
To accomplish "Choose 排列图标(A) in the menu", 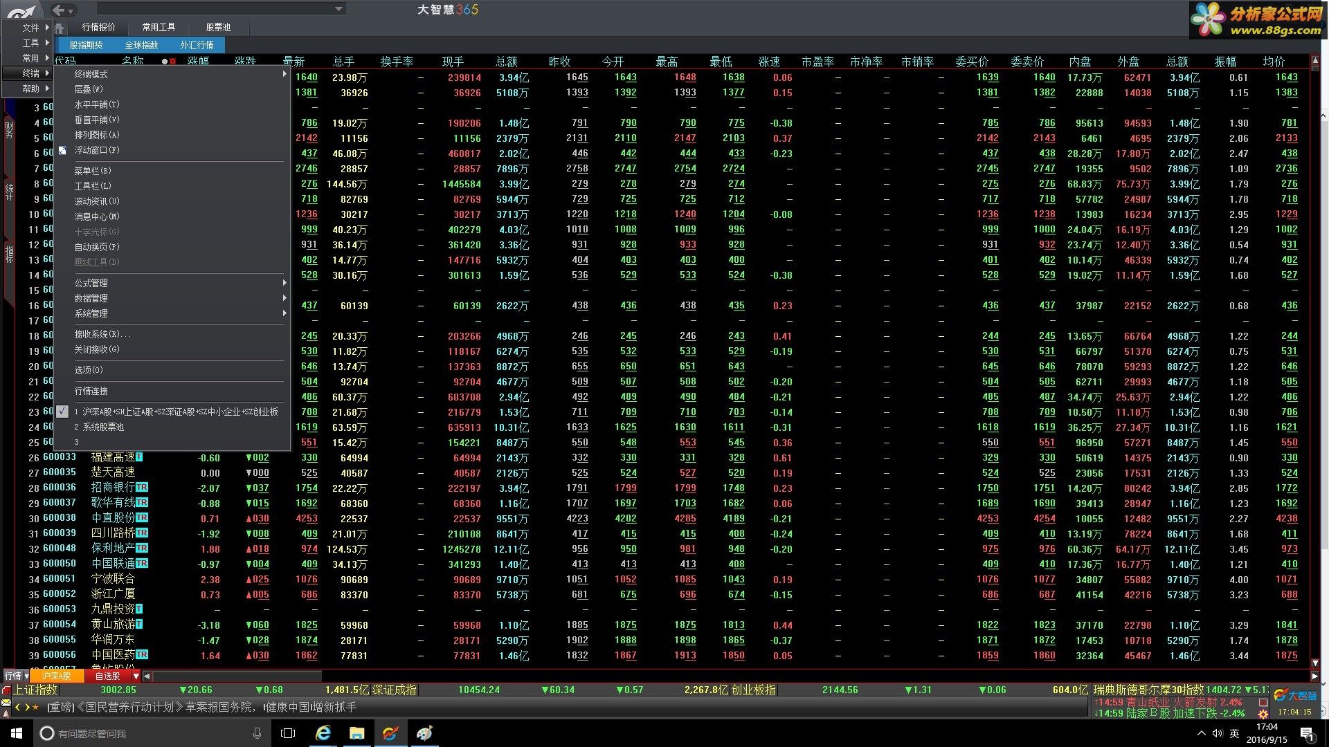I will 172,135.
